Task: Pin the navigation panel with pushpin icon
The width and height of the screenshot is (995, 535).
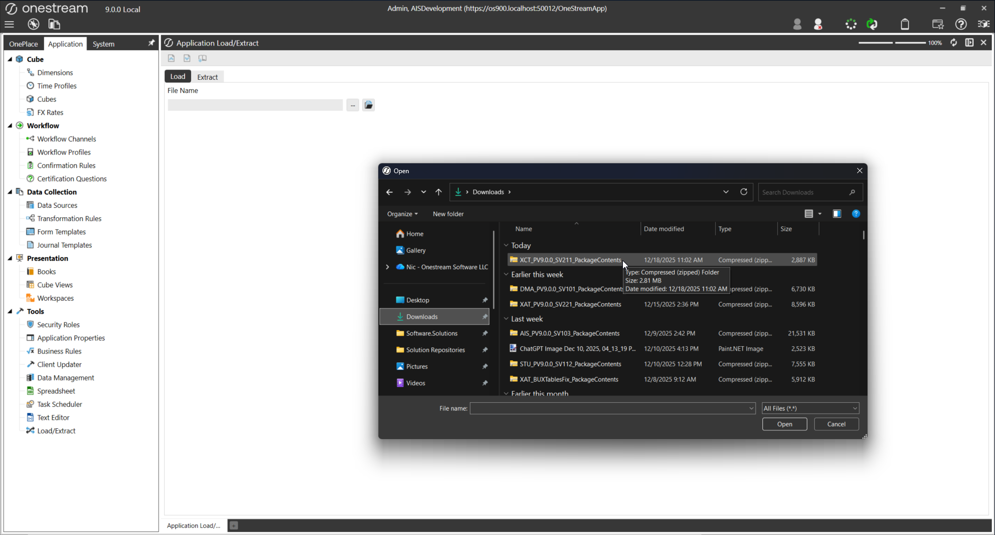Action: point(151,43)
